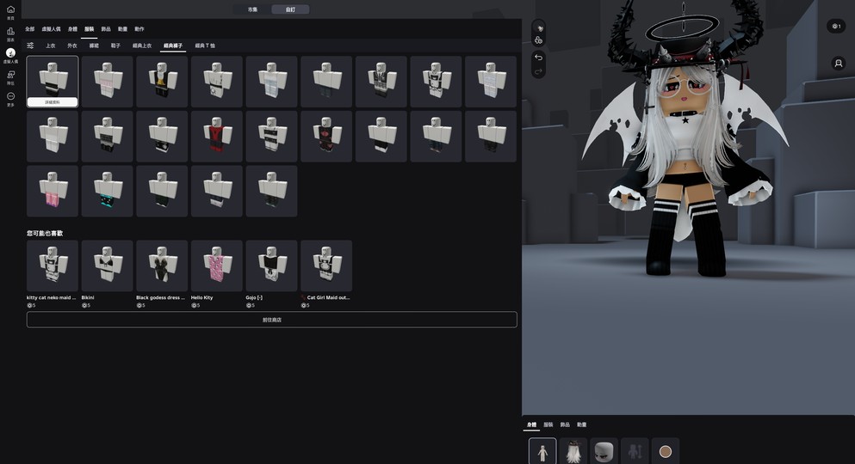The image size is (855, 464).
Task: Click the filter sliders icon beside 上衣
Action: [30, 46]
